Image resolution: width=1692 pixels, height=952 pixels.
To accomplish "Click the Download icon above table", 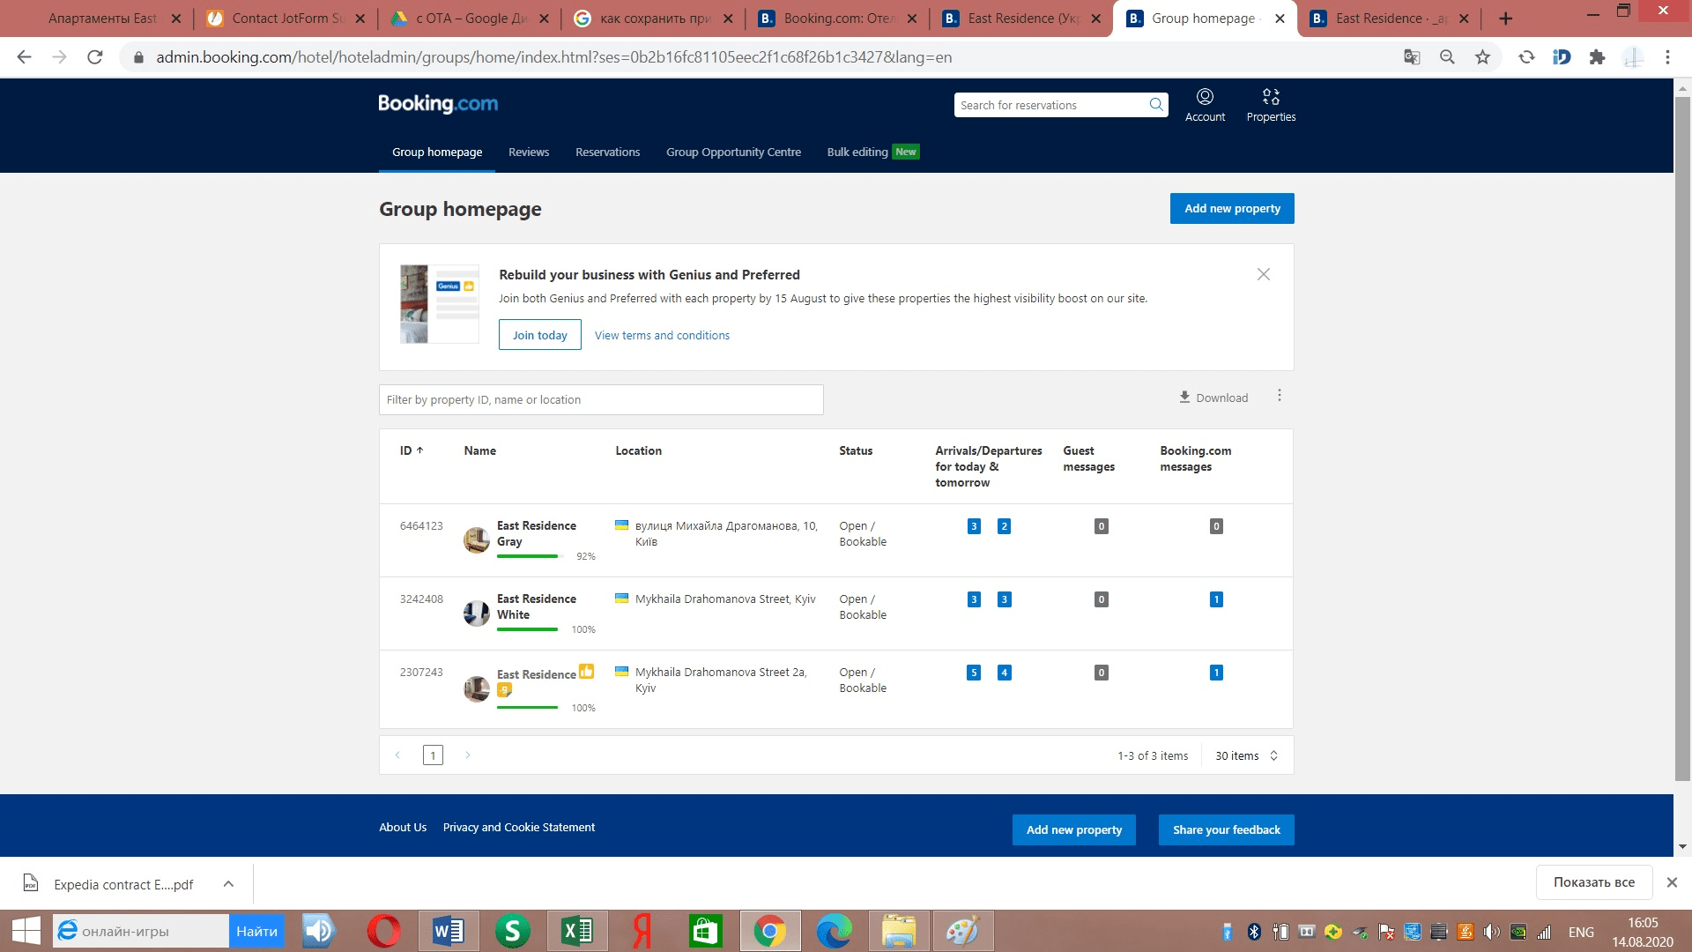I will [x=1184, y=398].
